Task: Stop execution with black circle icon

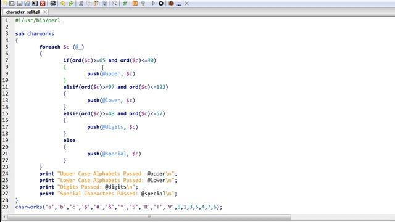Action: click(x=161, y=3)
